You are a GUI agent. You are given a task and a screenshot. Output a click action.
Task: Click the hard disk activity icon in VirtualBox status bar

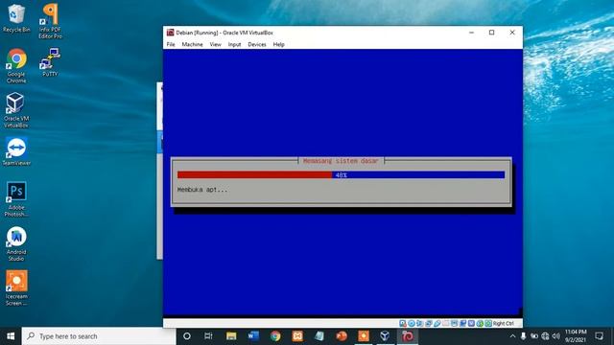(x=403, y=324)
